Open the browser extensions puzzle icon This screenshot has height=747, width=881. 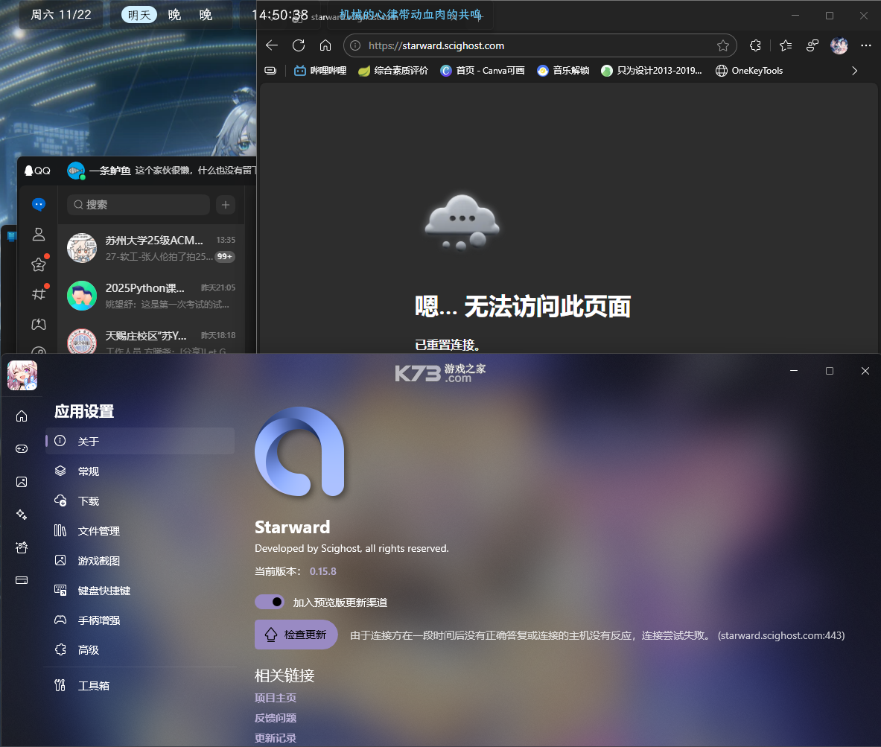click(755, 45)
